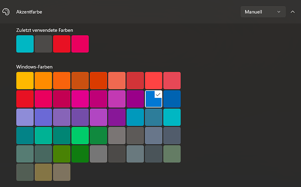Pick the mint teal swatch in fourth row

(x=43, y=136)
